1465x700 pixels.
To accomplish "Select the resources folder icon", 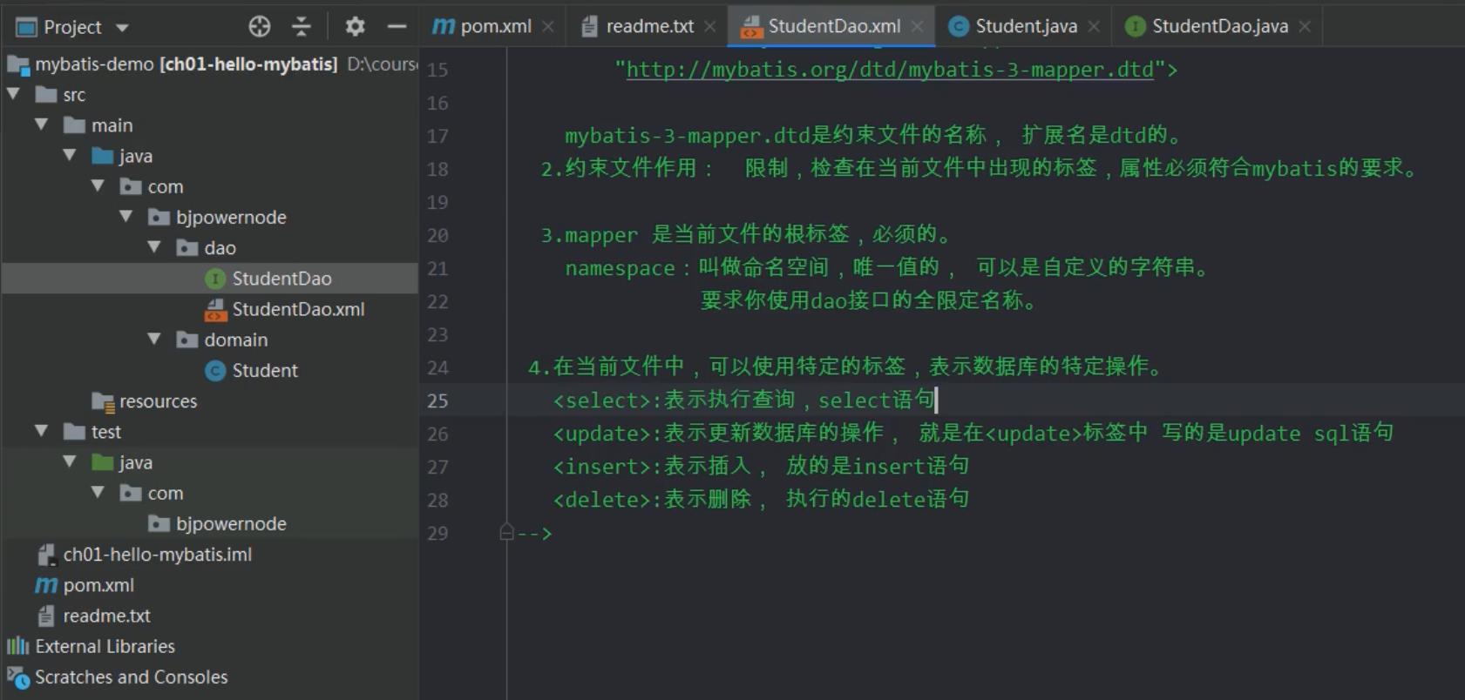I will 103,401.
